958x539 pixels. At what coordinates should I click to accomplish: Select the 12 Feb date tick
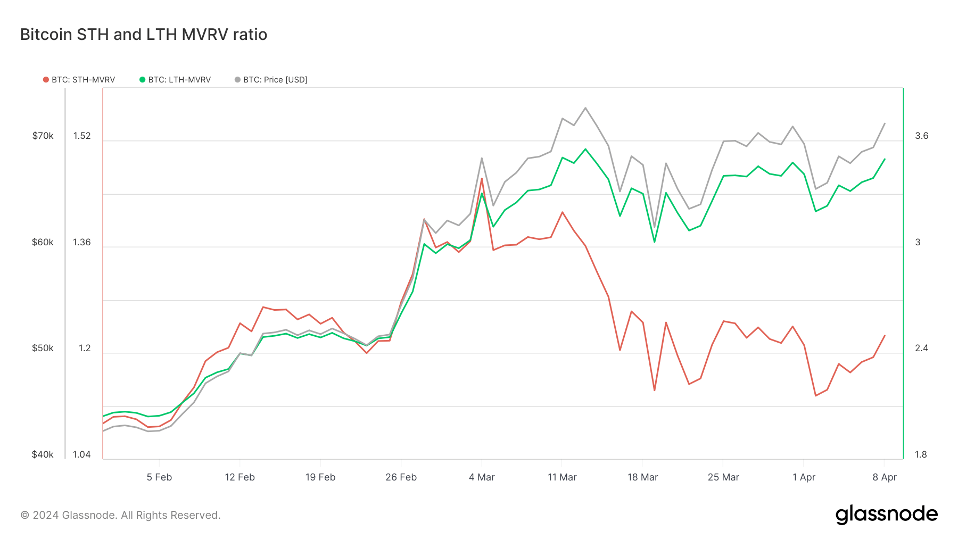(x=240, y=477)
